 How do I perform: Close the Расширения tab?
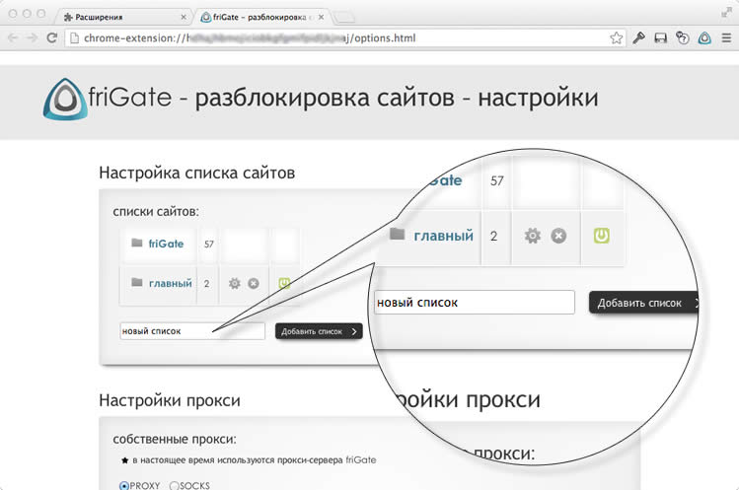coord(184,17)
